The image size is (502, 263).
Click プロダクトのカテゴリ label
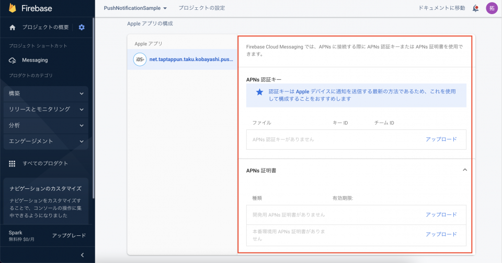tap(31, 76)
